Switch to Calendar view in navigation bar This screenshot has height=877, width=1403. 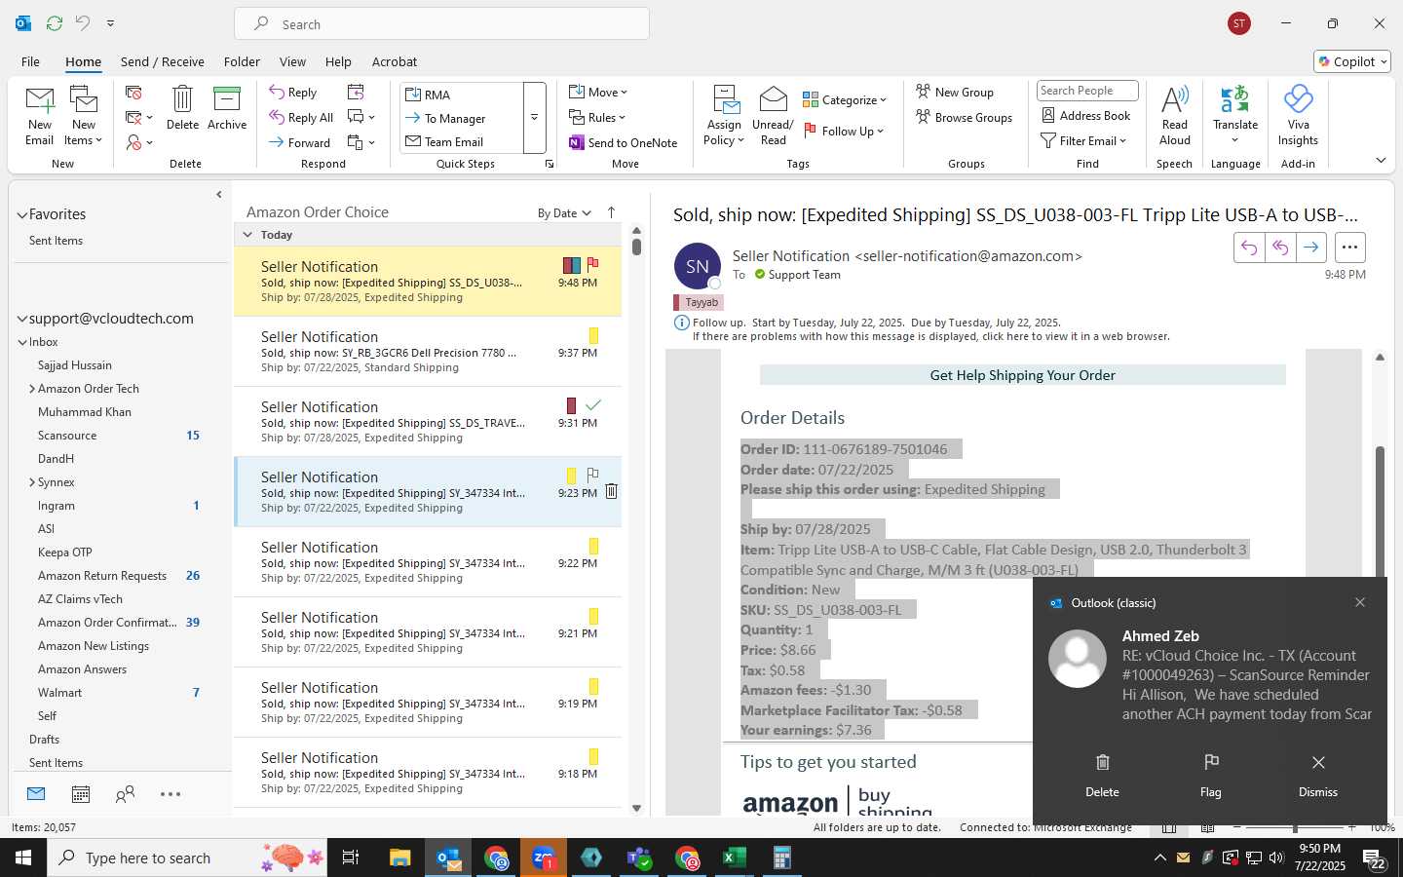coord(81,794)
